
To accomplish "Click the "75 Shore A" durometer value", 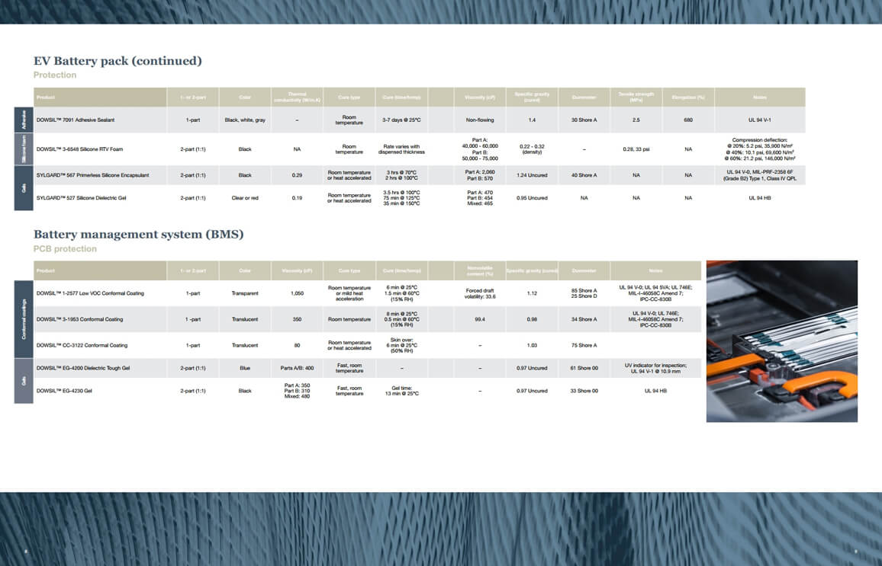I will tap(584, 345).
